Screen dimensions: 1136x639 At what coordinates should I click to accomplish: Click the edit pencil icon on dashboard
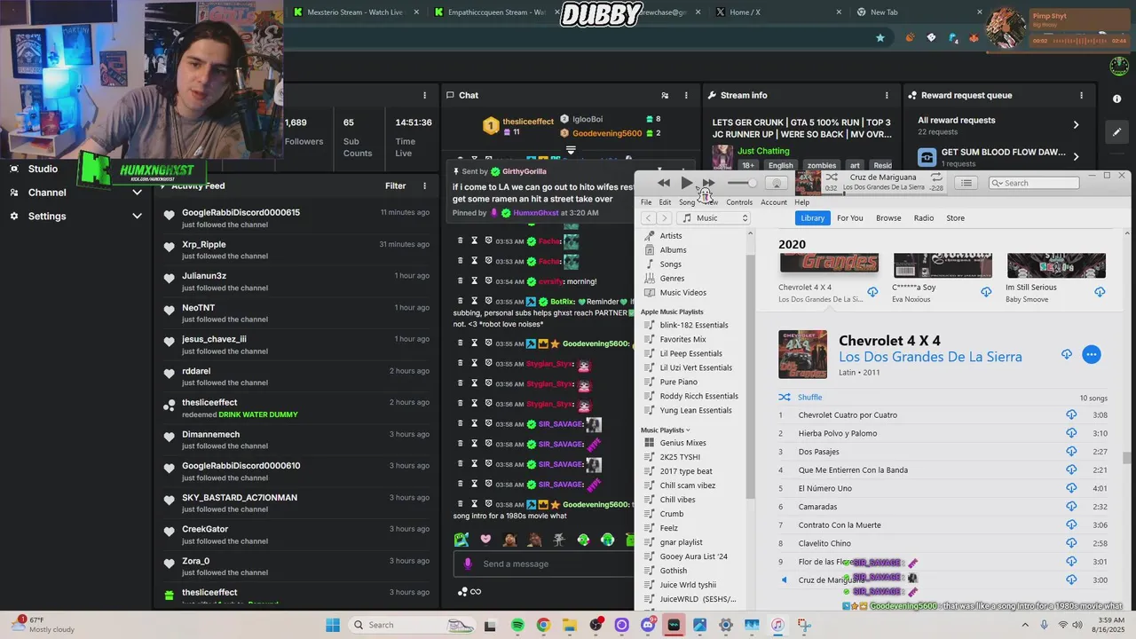1116,132
